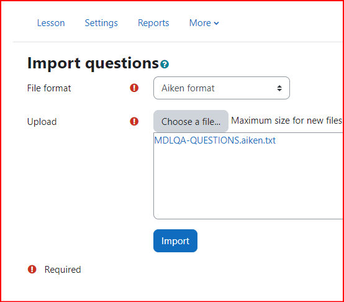Open the Aiken format dropdown
Image resolution: width=344 pixels, height=302 pixels.
(221, 88)
